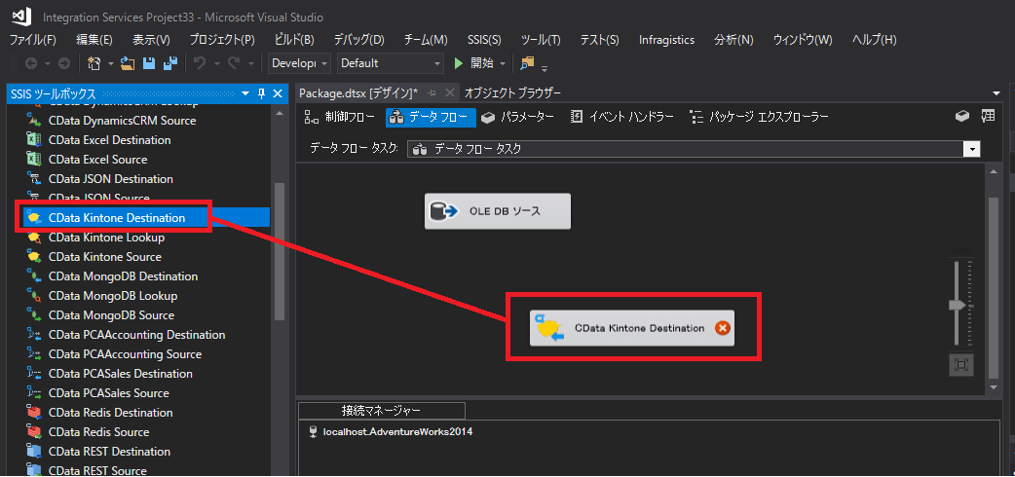Click the design canvas scroll down arrow
The width and height of the screenshot is (1015, 477).
995,386
